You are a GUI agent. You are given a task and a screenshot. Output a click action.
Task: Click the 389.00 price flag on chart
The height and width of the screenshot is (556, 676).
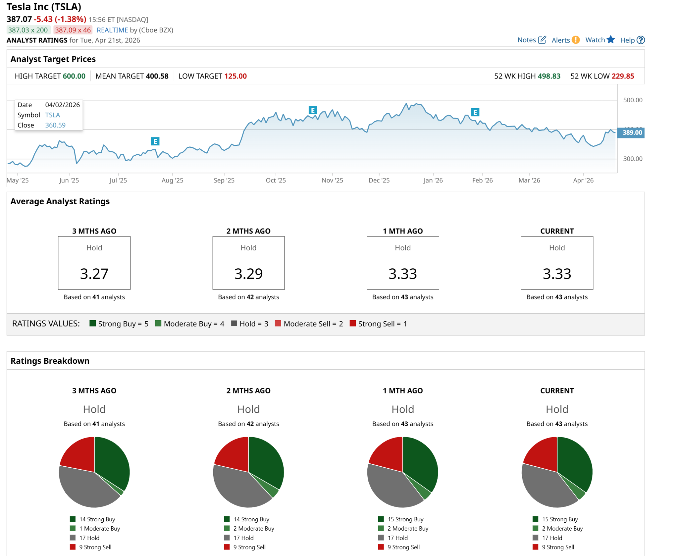point(631,133)
